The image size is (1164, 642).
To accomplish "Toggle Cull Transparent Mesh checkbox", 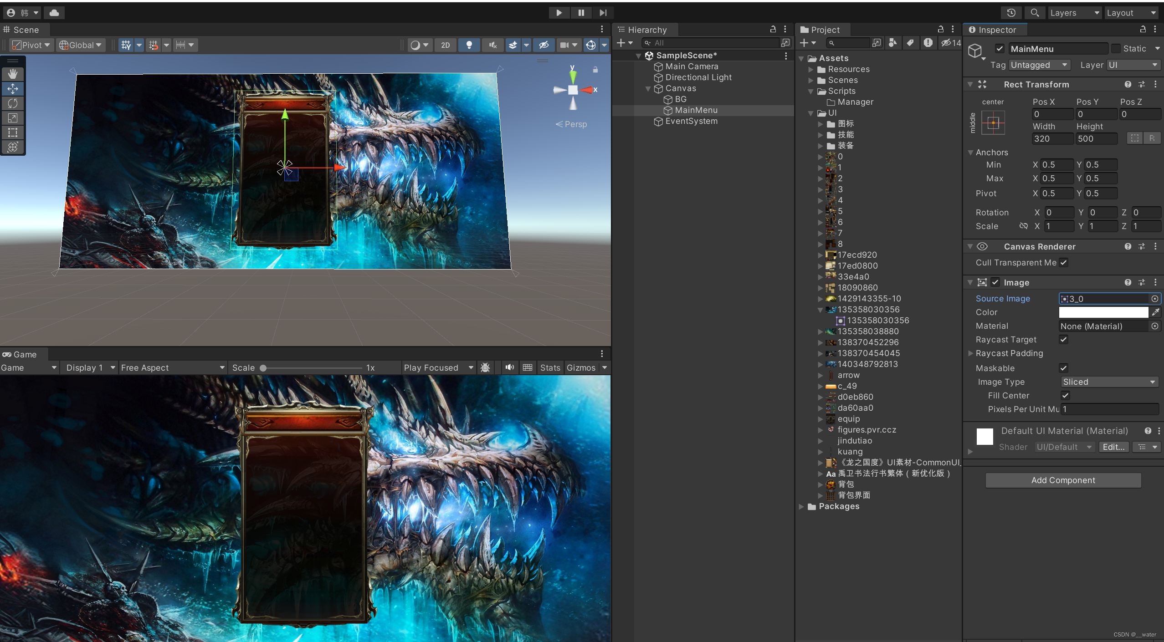I will tap(1064, 263).
